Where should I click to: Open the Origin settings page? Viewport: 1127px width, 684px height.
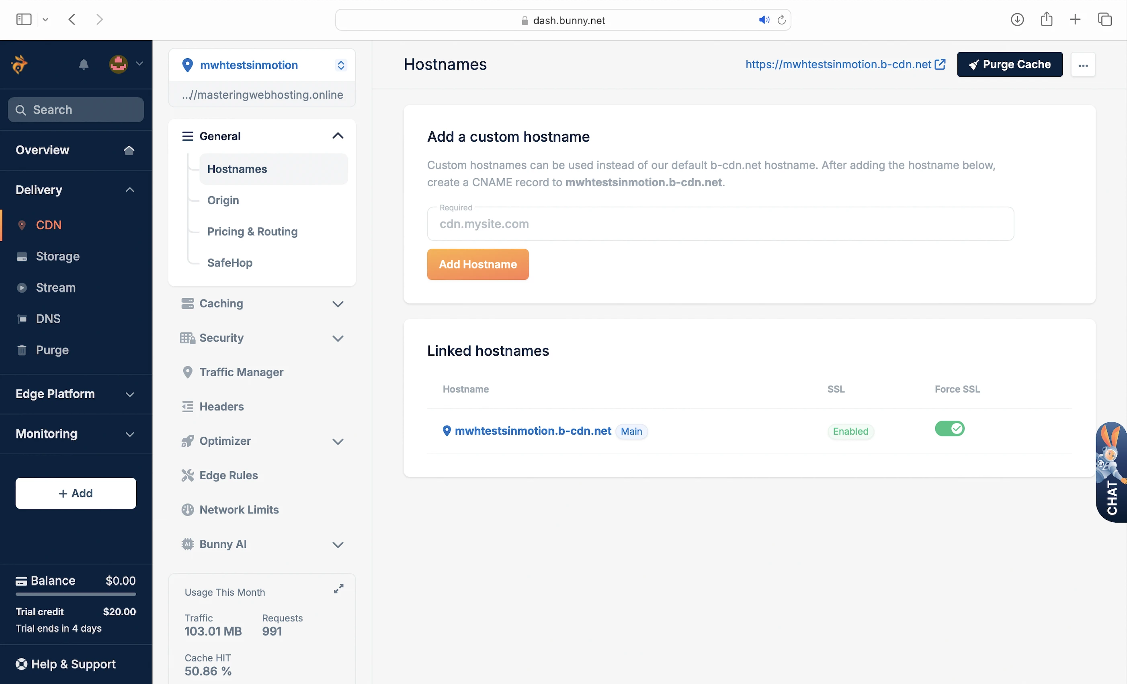click(223, 201)
